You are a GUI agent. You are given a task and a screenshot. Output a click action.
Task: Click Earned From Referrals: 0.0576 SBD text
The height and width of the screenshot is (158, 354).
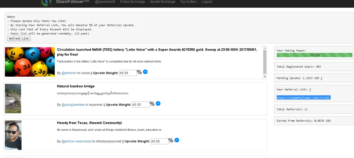coord(304,121)
